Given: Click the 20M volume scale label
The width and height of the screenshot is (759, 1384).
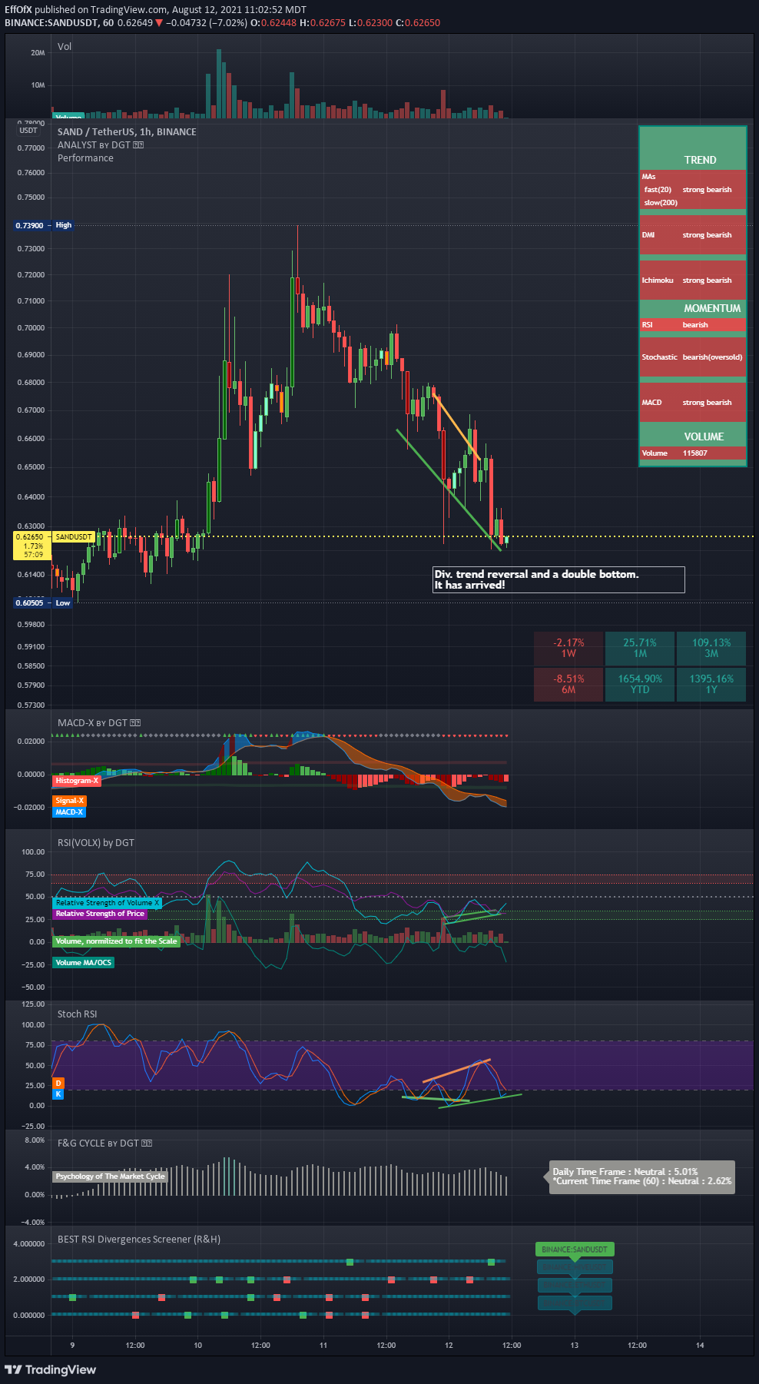Looking at the screenshot, I should 38,53.
